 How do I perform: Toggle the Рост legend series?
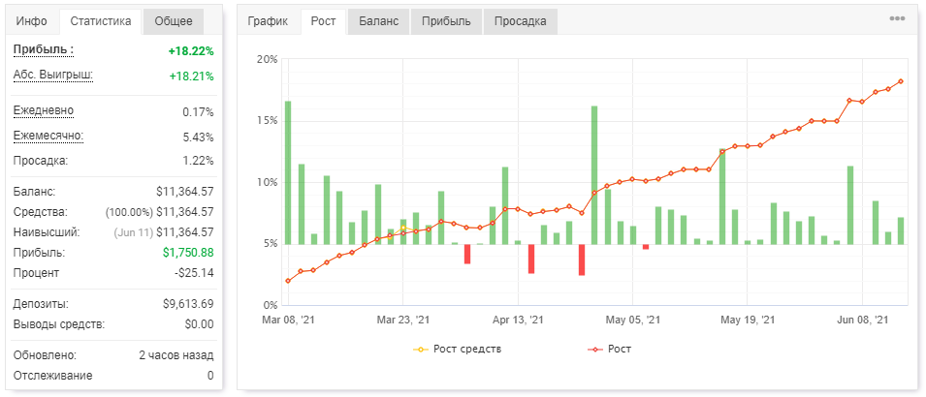pyautogui.click(x=610, y=350)
